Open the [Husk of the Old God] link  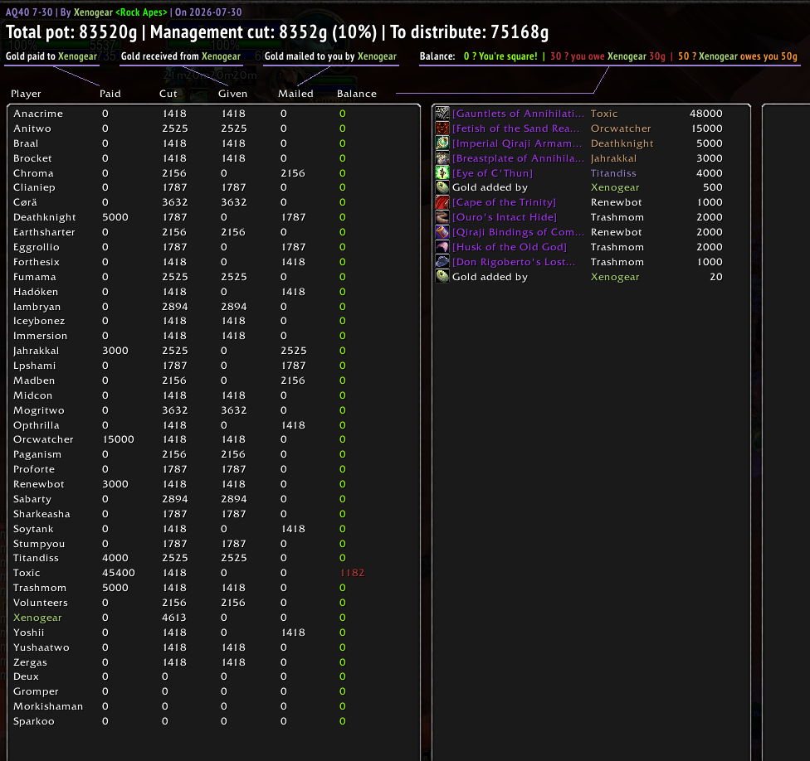click(x=510, y=247)
